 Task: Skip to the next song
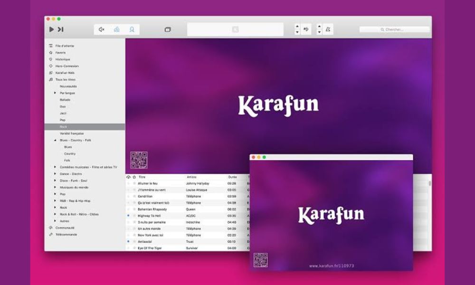(x=60, y=29)
